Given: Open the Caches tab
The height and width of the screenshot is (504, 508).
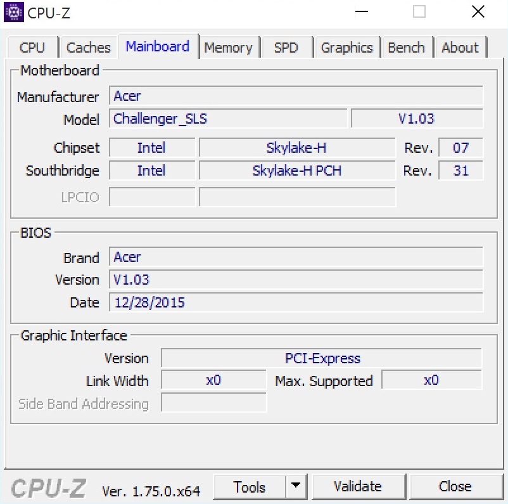Looking at the screenshot, I should tap(89, 48).
